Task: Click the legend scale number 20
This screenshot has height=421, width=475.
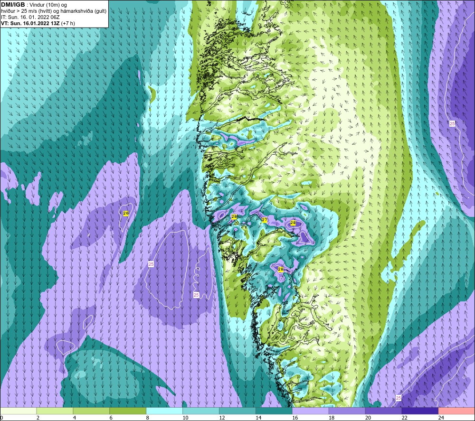Action: pyautogui.click(x=368, y=418)
